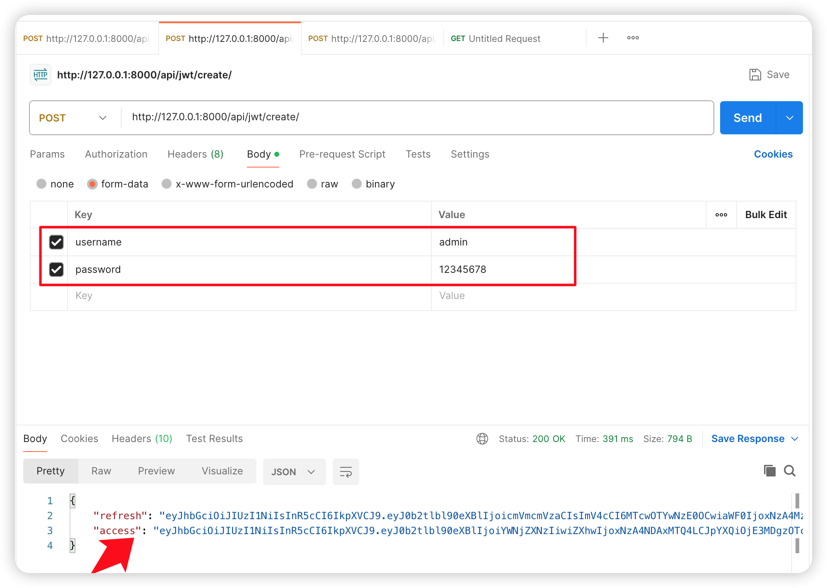Screen dimensions: 827x588
Task: Copy response with the copy icon
Action: pos(769,471)
